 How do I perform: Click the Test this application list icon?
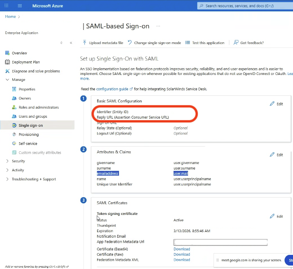click(188, 43)
